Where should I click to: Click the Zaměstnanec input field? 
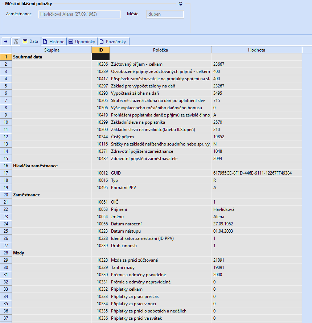point(79,14)
